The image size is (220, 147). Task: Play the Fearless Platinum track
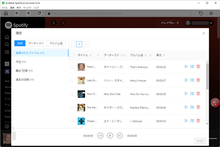pos(186,107)
